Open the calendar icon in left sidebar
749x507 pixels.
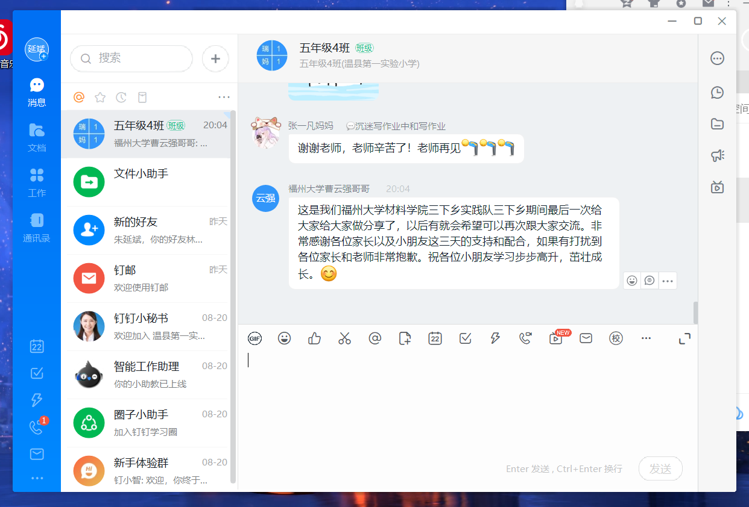click(37, 346)
